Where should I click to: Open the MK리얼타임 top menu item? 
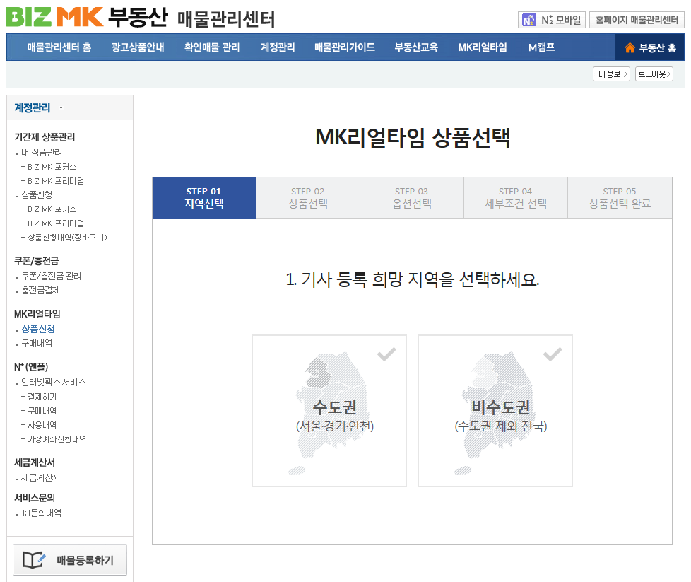[x=483, y=47]
